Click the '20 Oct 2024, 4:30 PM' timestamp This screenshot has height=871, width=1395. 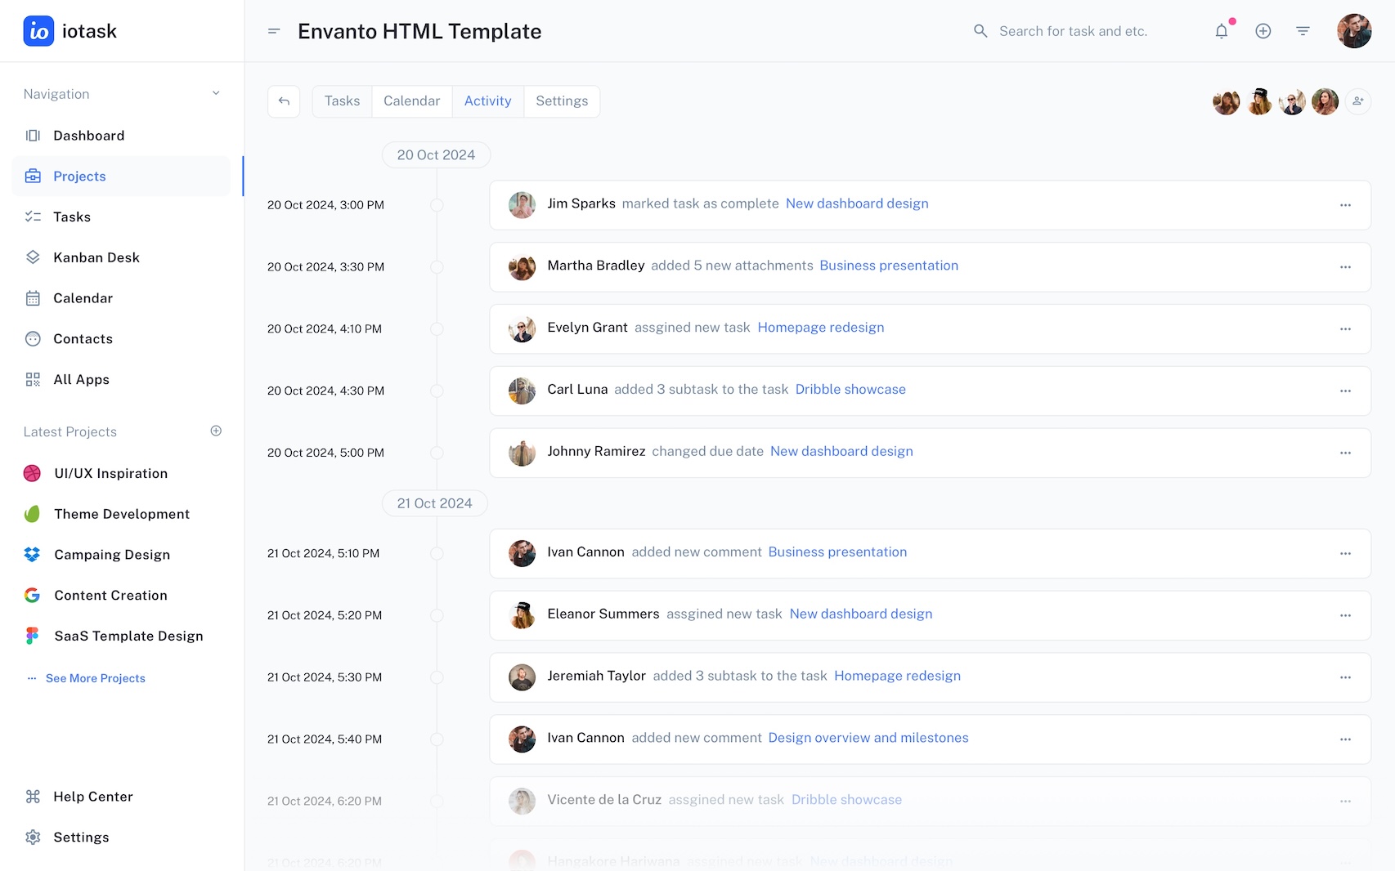tap(325, 391)
